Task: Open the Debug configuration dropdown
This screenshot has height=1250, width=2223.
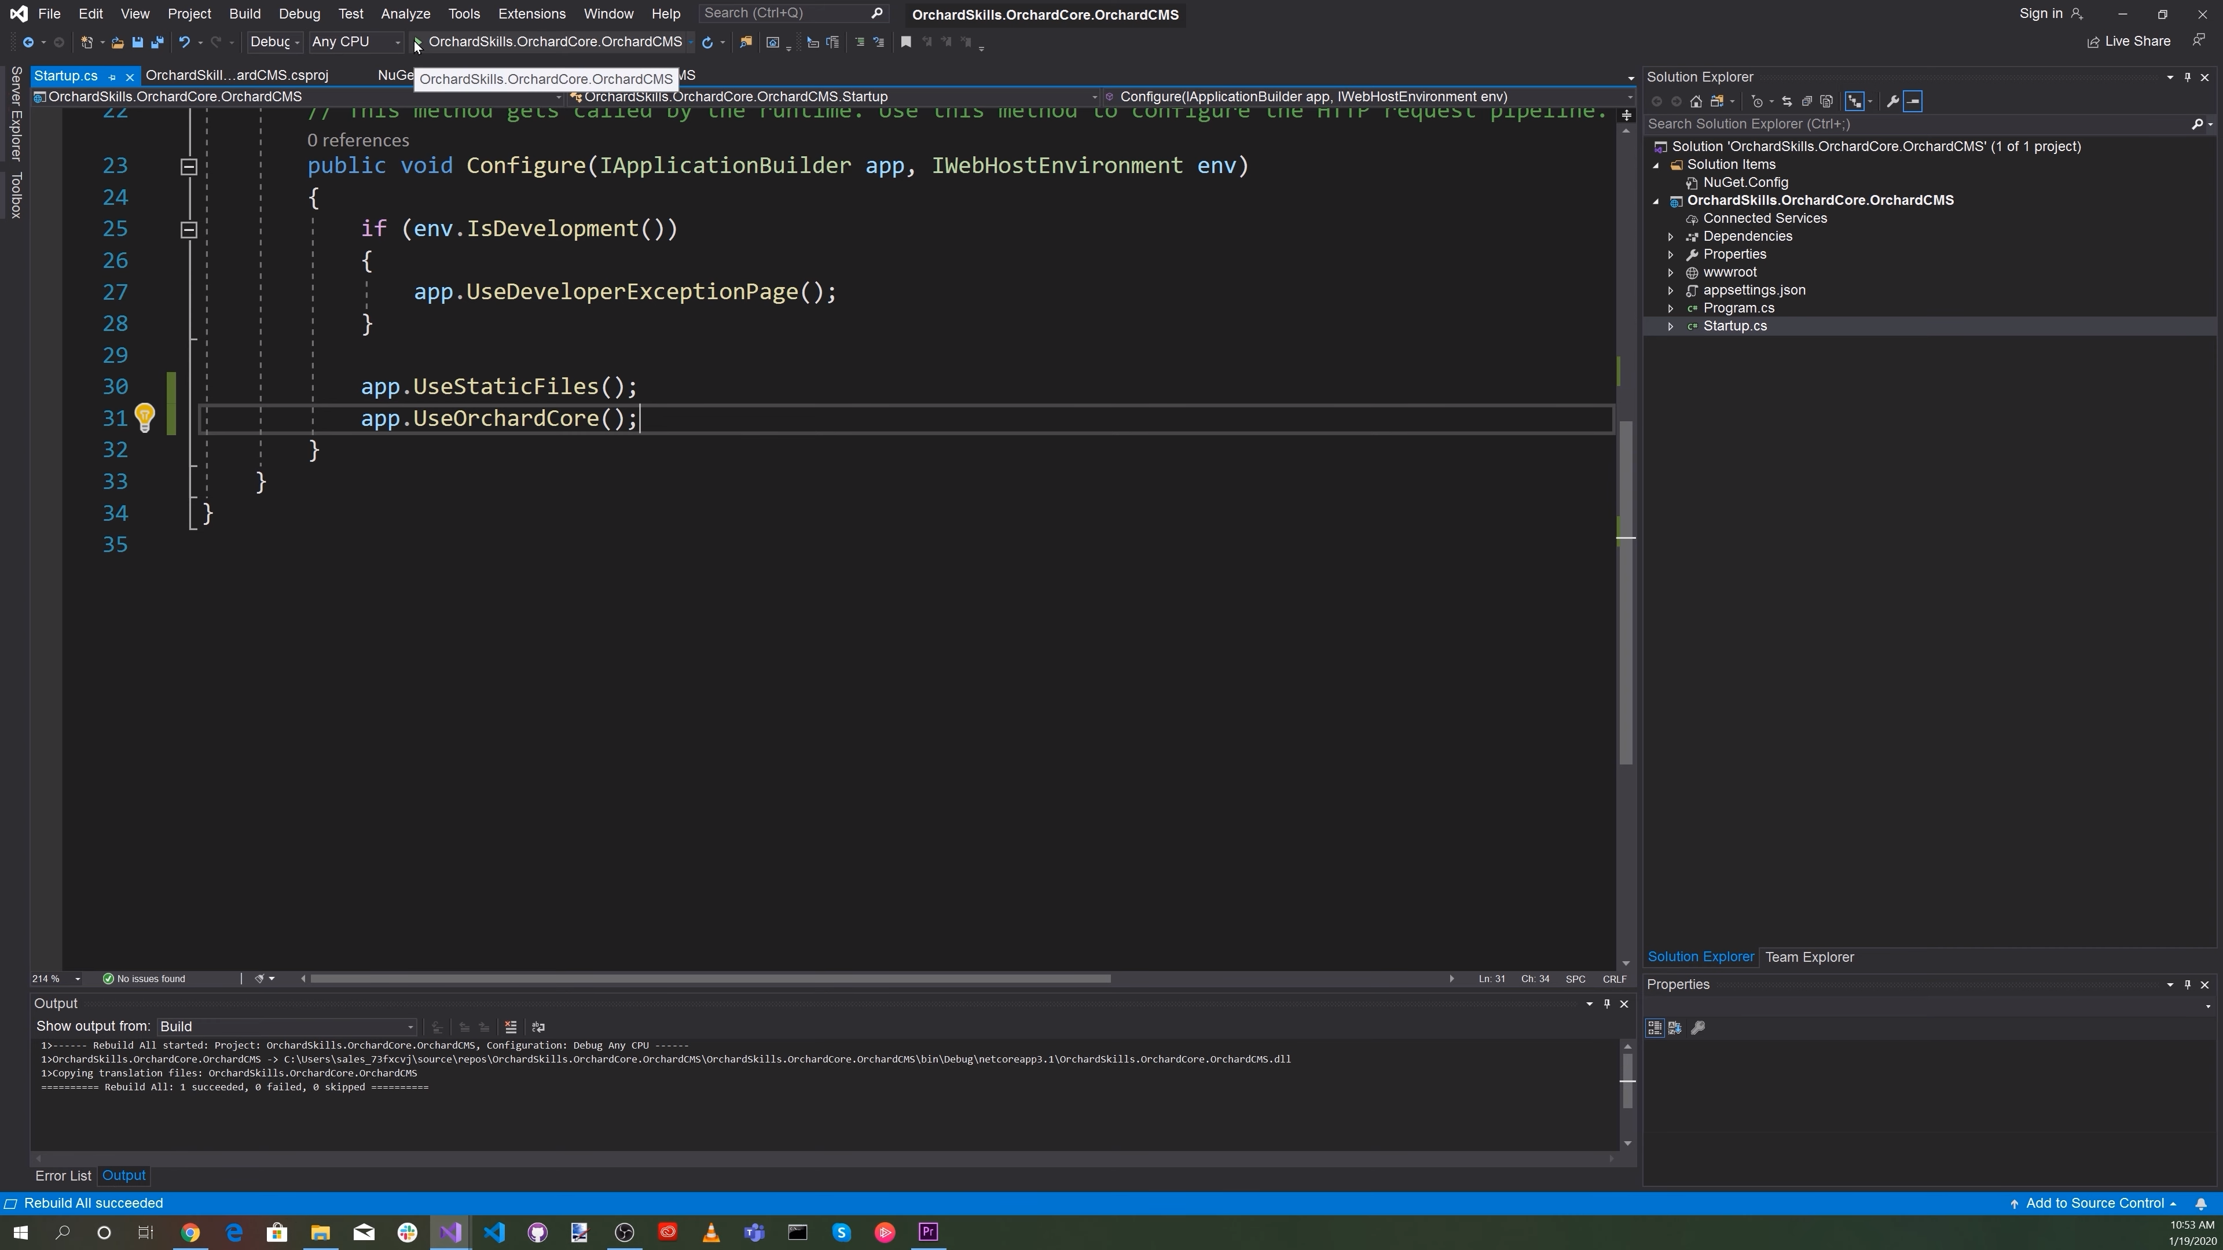Action: [x=274, y=42]
